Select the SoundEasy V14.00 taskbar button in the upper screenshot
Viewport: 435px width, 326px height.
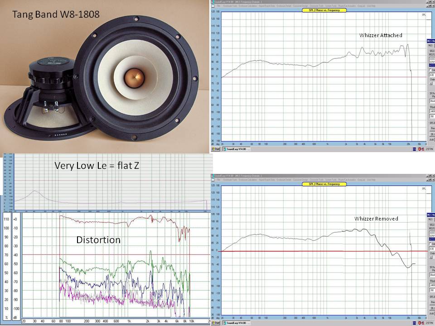[x=236, y=149]
